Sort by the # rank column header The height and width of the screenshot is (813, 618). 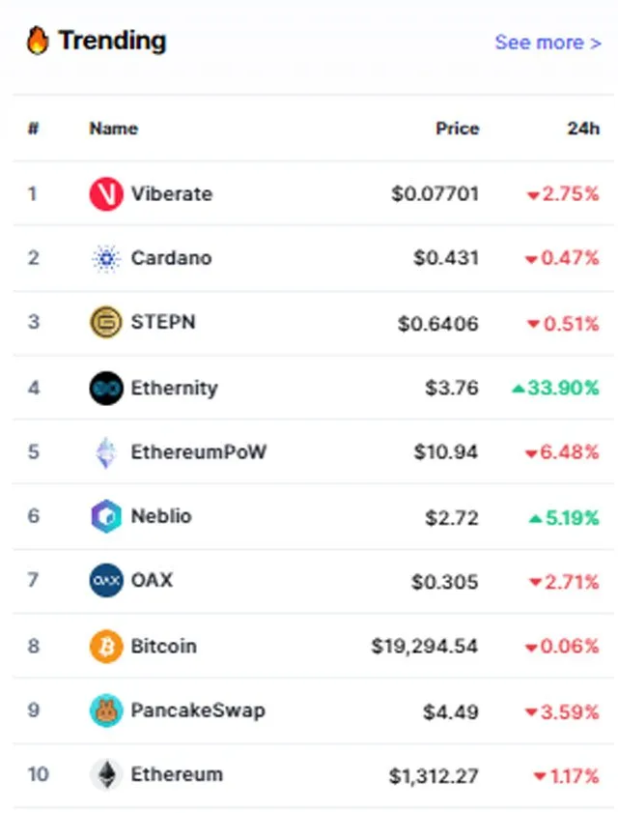(33, 129)
